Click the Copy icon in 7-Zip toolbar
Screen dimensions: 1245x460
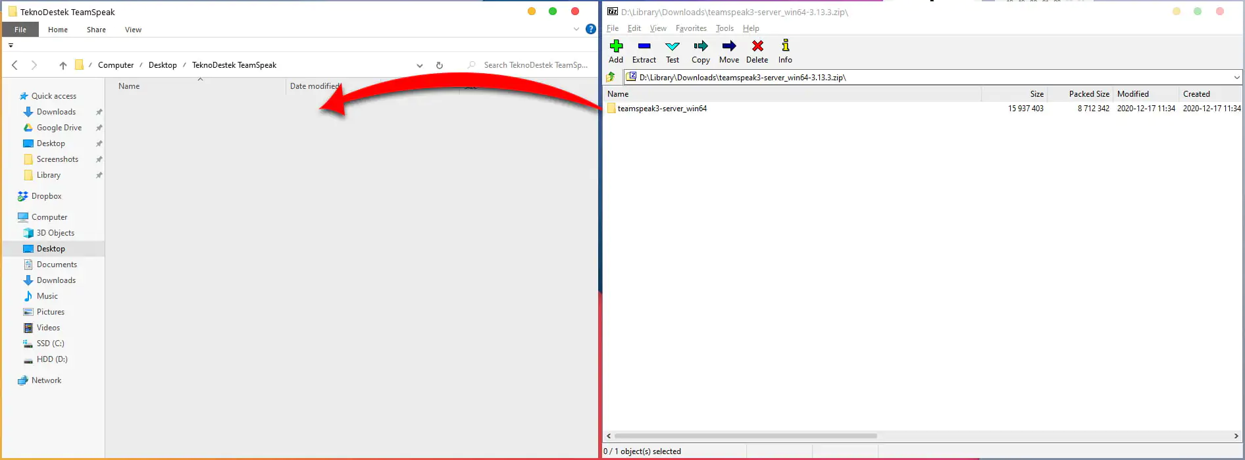pyautogui.click(x=701, y=51)
